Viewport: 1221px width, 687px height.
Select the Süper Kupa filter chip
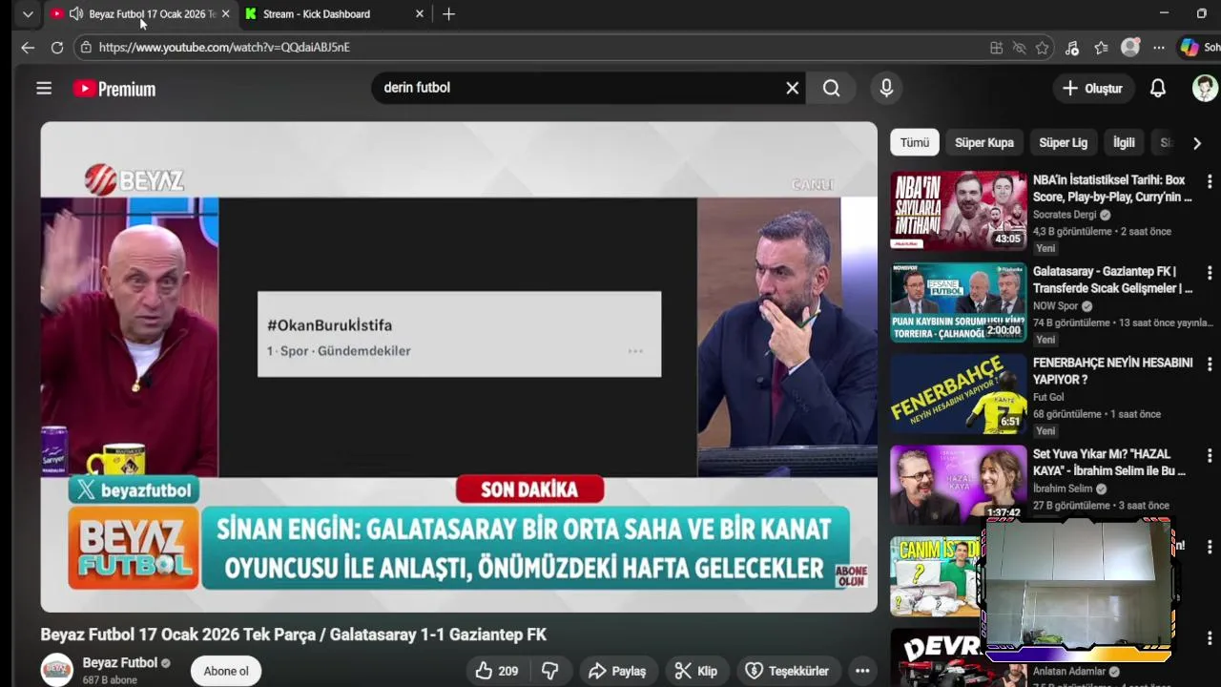pos(984,142)
